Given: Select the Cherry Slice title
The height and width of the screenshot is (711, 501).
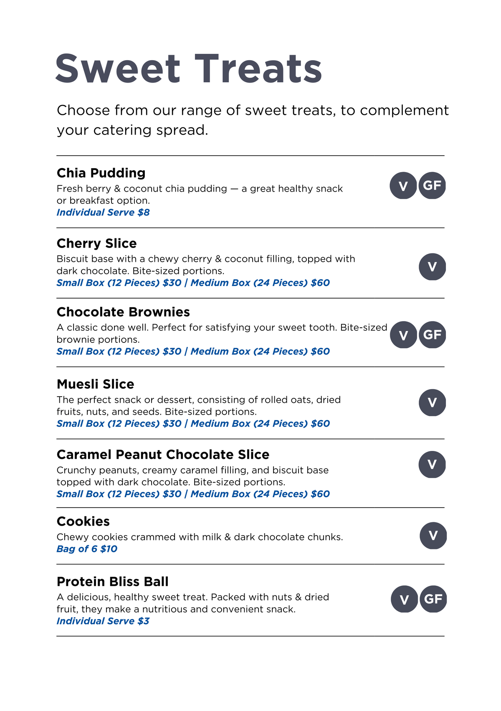Looking at the screenshot, I should coord(96,243).
